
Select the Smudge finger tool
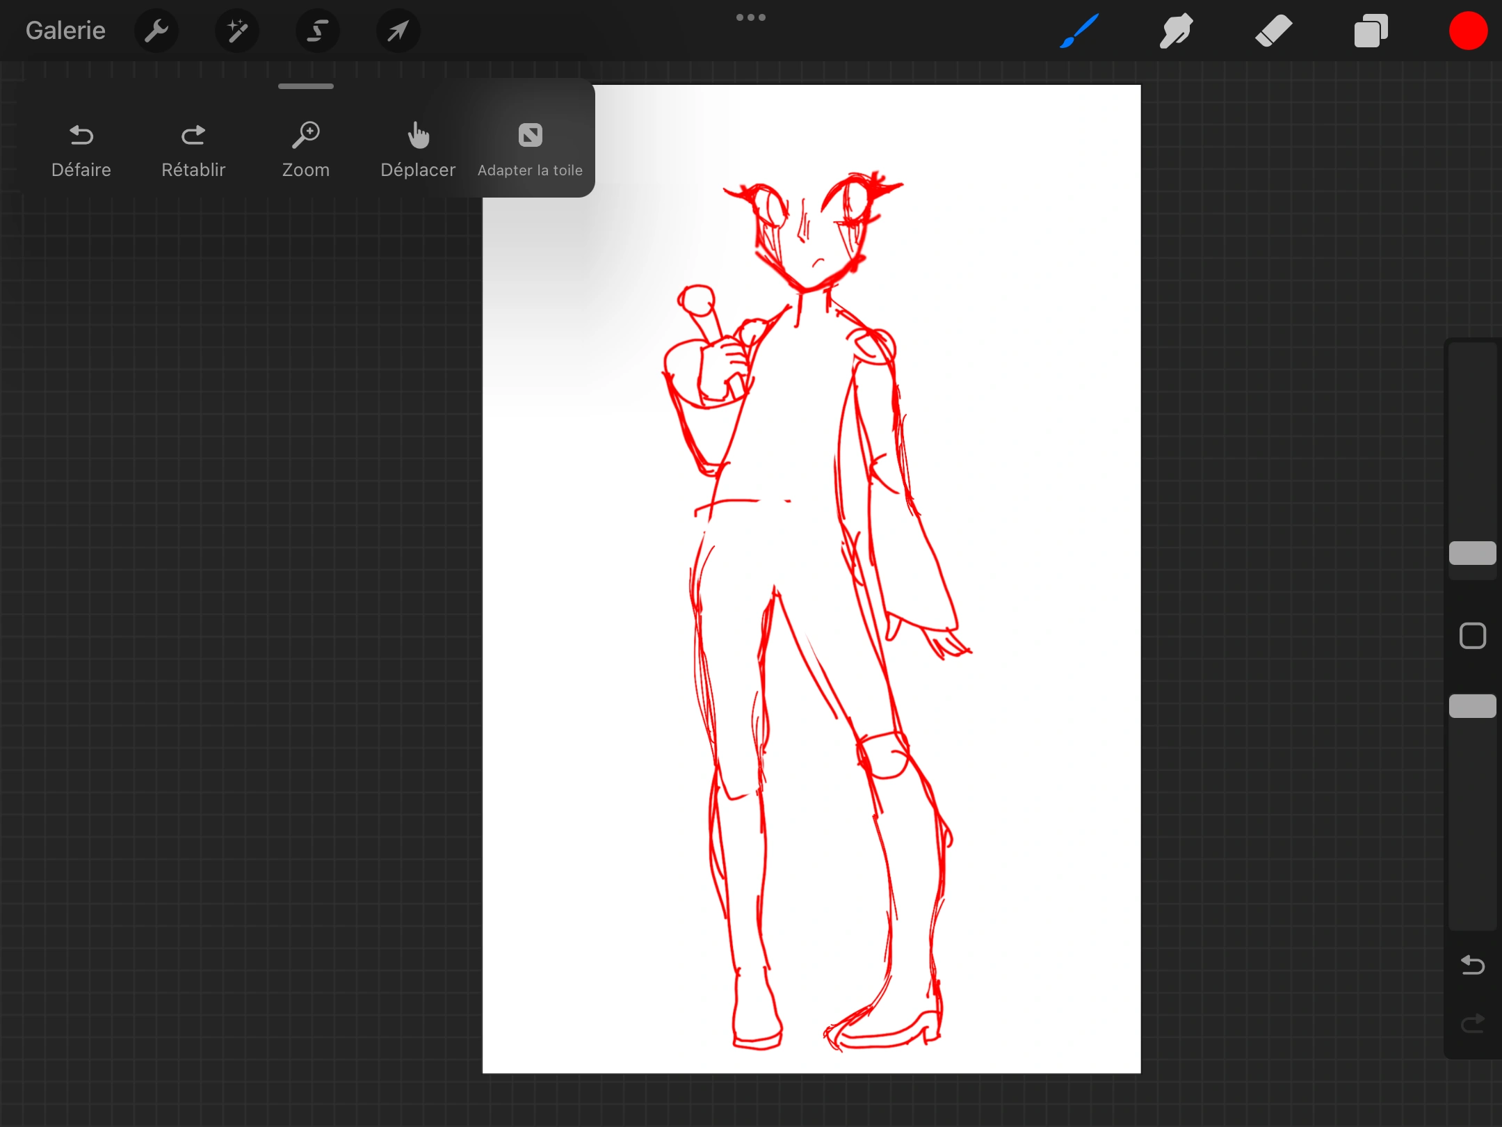click(x=1176, y=31)
